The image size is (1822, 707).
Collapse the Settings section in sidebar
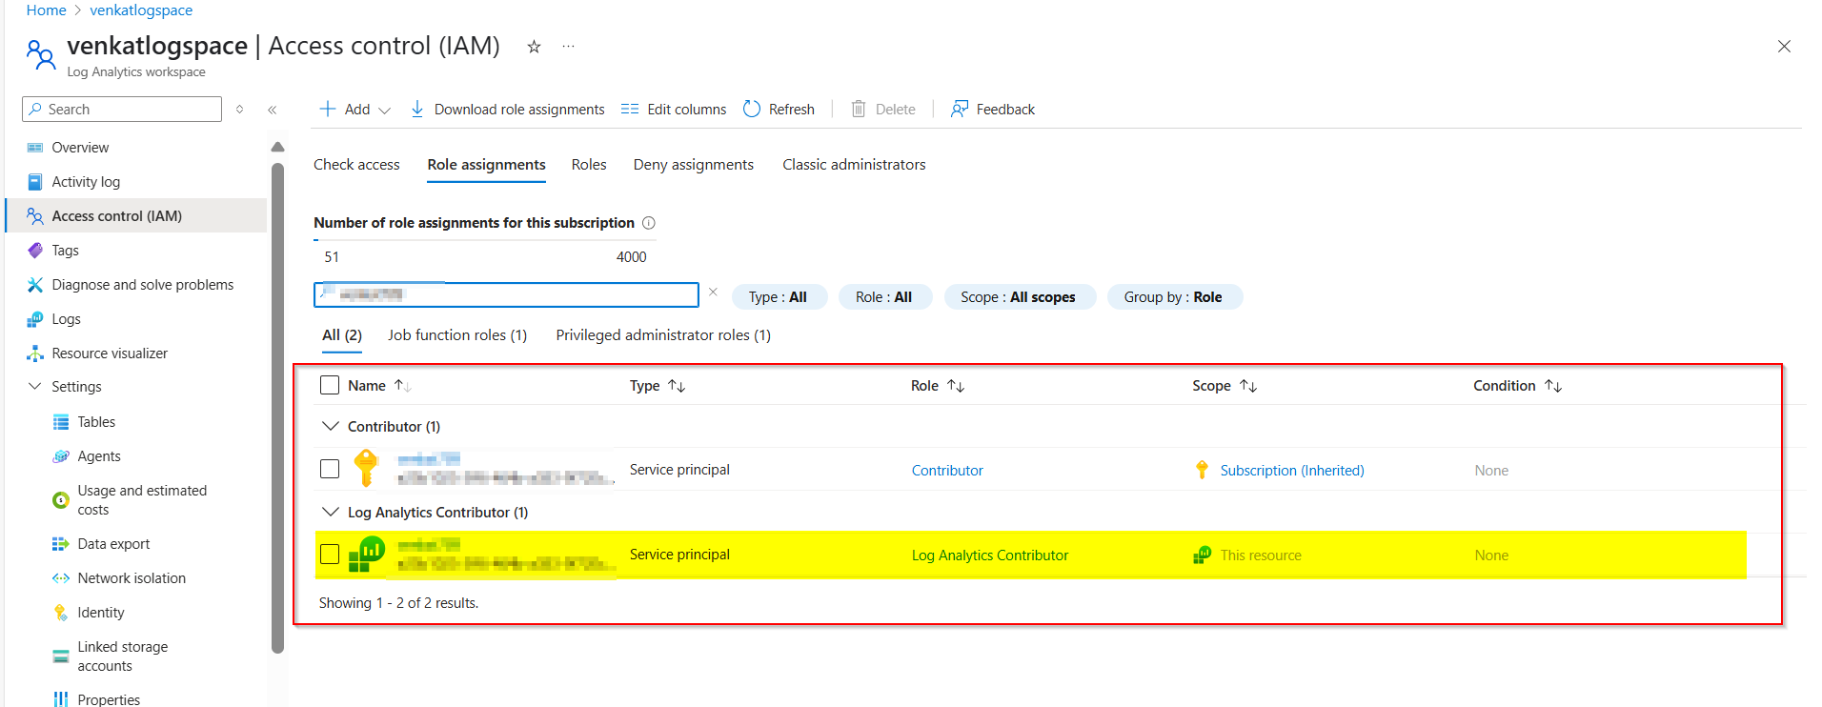pyautogui.click(x=35, y=387)
